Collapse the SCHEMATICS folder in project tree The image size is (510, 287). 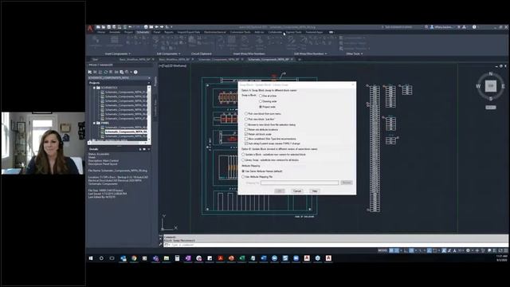94,88
